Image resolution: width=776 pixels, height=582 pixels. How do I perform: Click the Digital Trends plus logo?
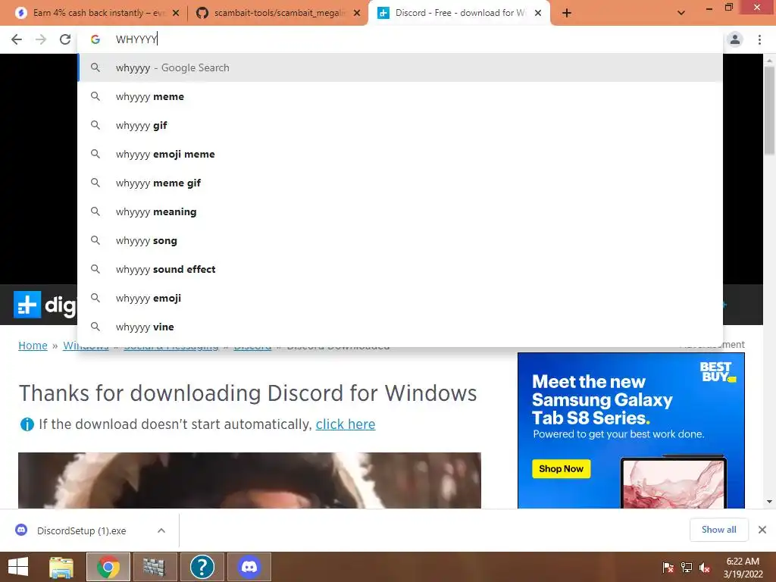point(27,305)
